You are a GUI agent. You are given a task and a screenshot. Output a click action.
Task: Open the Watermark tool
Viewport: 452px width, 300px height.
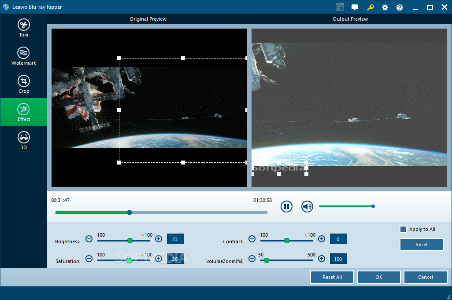tap(24, 56)
